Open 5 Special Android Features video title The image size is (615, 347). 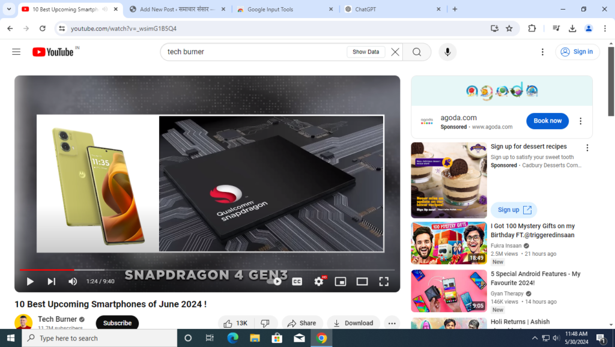[535, 279]
